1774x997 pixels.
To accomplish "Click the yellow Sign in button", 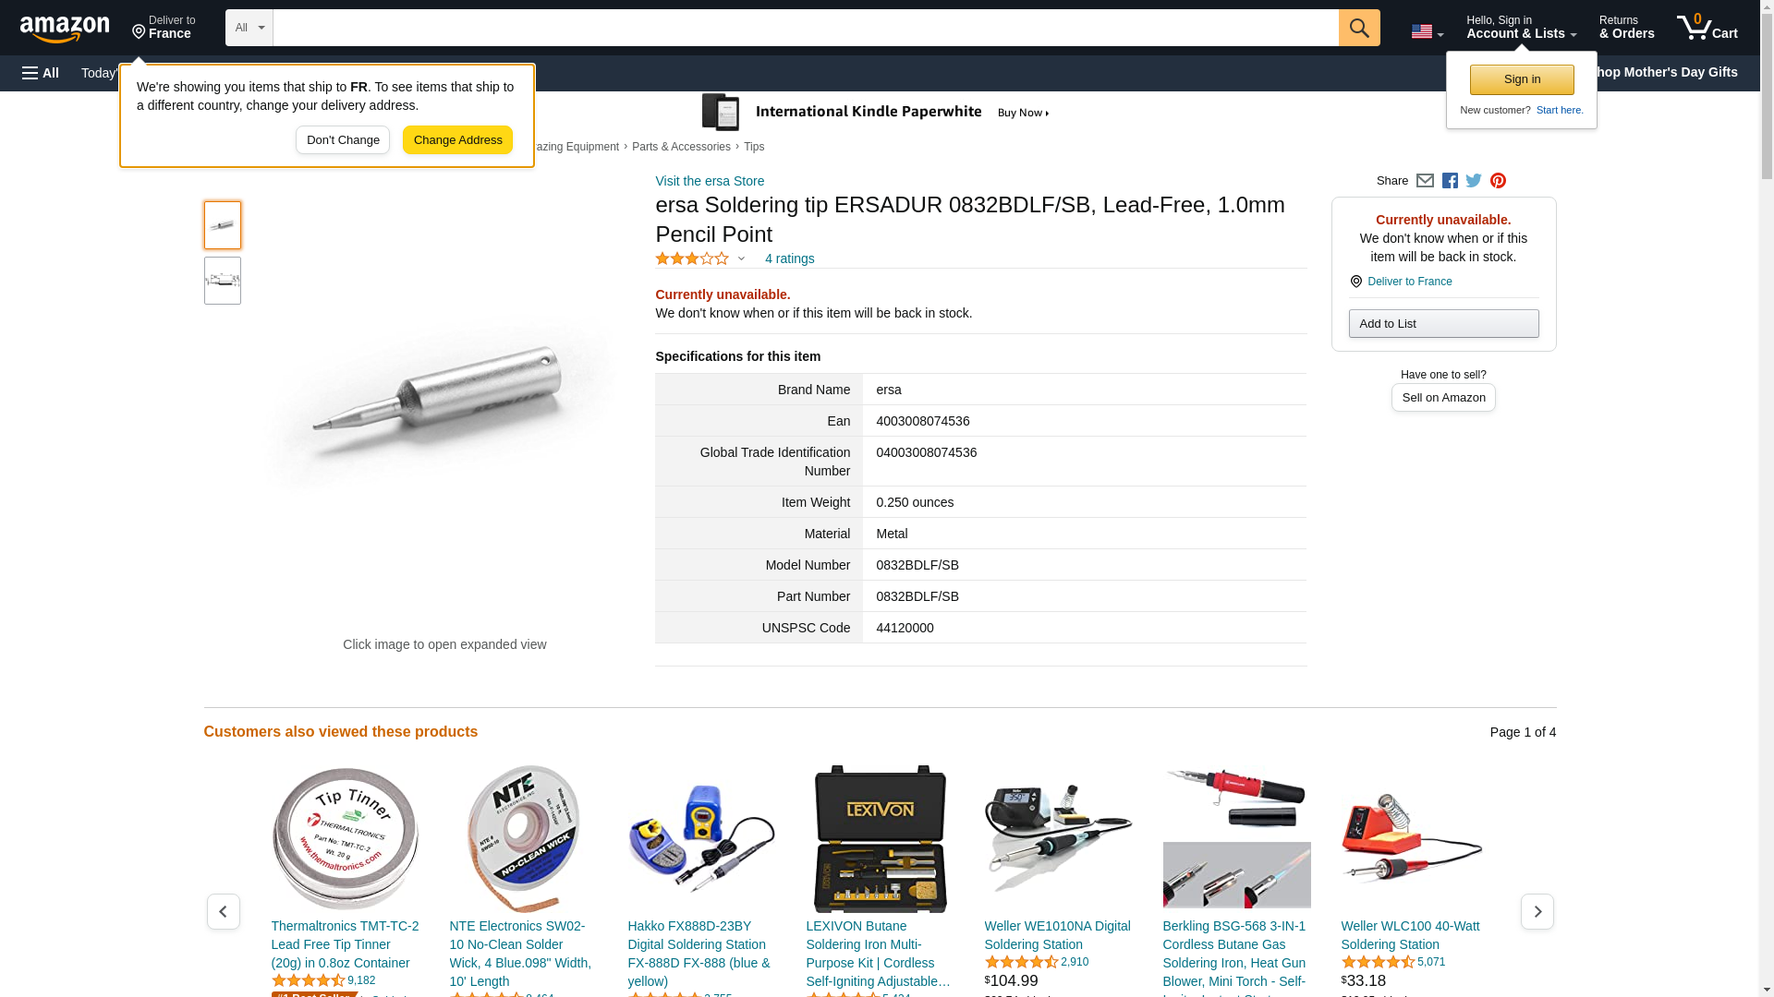I will pos(1522,79).
